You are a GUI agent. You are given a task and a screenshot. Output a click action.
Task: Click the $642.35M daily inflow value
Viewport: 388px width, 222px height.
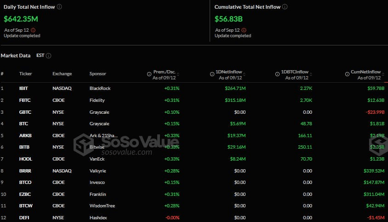pos(21,19)
